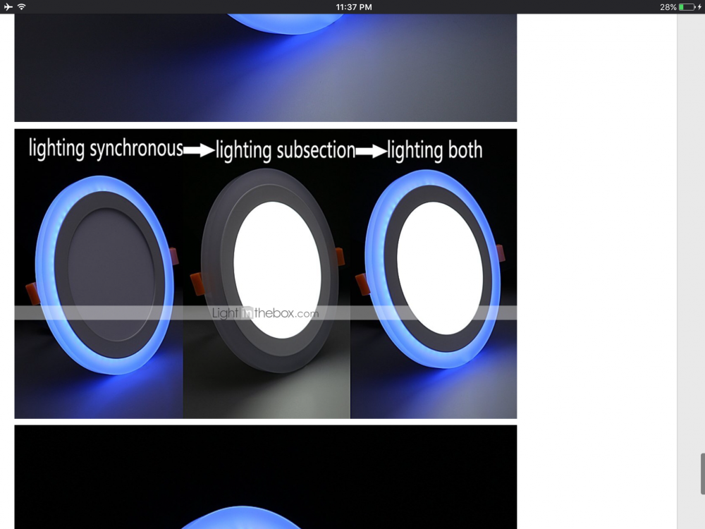Tap the 28% battery percentage
Screen dimensions: 705x529
click(x=668, y=7)
